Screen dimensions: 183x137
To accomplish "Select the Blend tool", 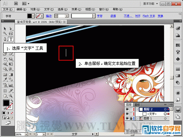I will pyautogui.click(x=11, y=79).
